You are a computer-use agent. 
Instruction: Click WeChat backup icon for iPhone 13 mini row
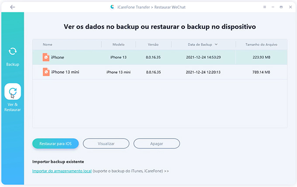tap(46, 72)
